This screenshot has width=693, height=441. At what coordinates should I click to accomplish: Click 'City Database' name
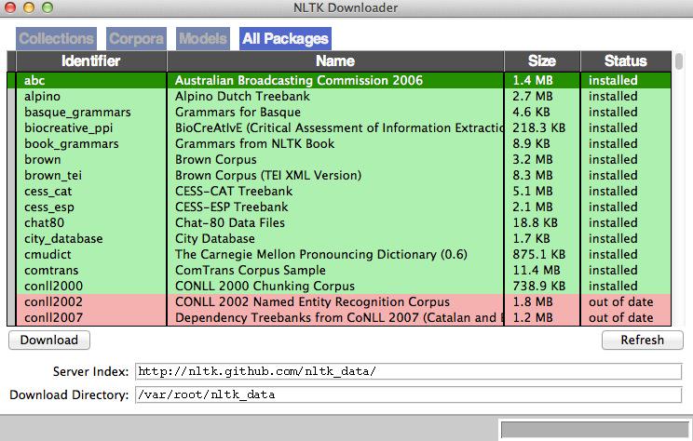(215, 239)
